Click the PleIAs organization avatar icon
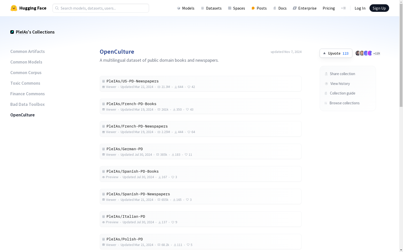The image size is (403, 252). 12,32
